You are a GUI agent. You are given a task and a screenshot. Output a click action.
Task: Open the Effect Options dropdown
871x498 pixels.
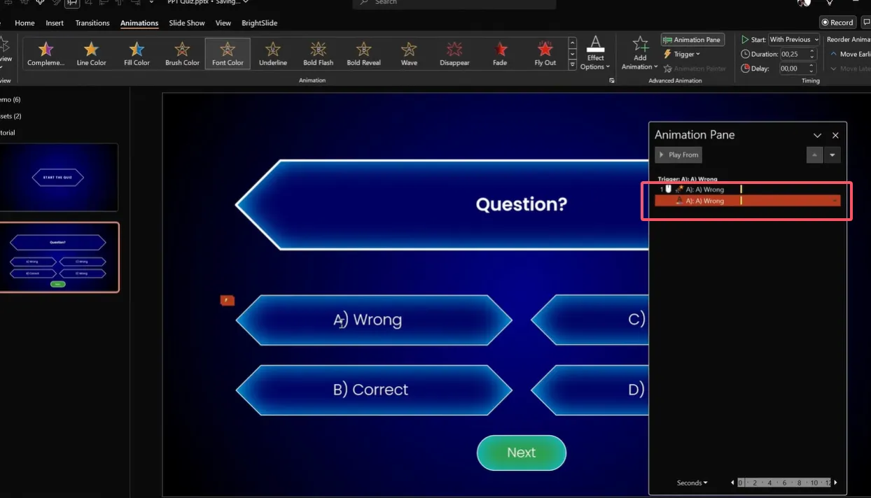pos(595,53)
